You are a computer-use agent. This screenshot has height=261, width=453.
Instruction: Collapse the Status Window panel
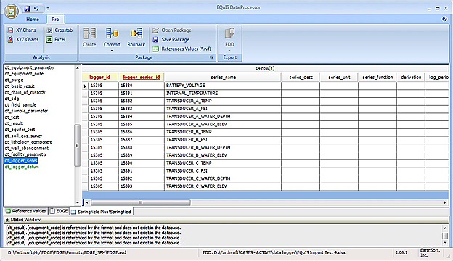click(x=7, y=220)
